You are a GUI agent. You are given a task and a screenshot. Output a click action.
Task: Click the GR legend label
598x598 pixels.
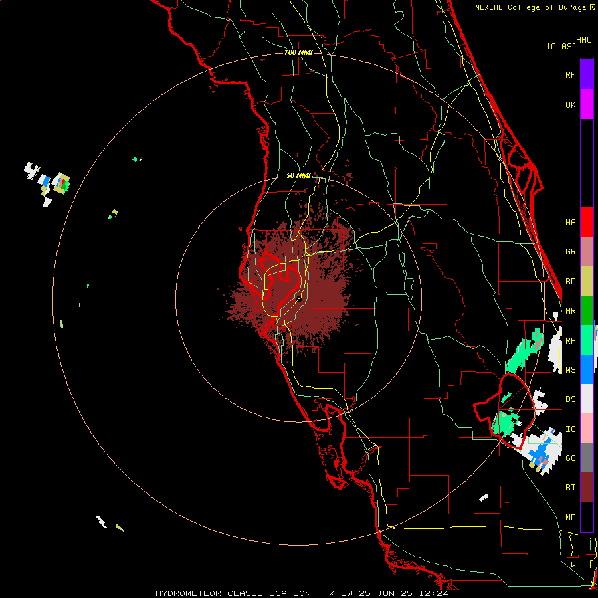tap(570, 252)
